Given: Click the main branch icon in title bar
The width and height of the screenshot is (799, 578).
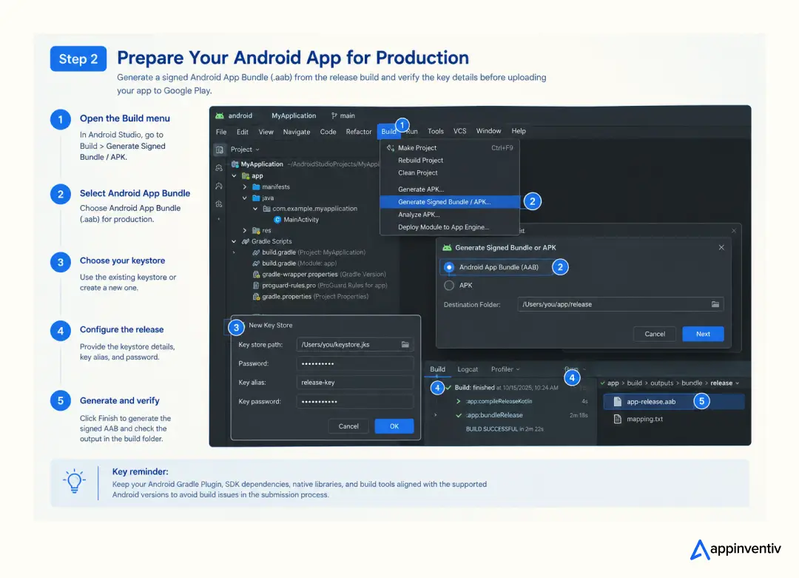Looking at the screenshot, I should tap(334, 115).
